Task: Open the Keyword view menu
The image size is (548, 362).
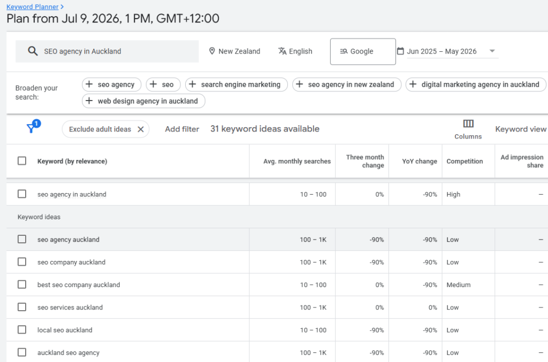Action: pos(521,129)
